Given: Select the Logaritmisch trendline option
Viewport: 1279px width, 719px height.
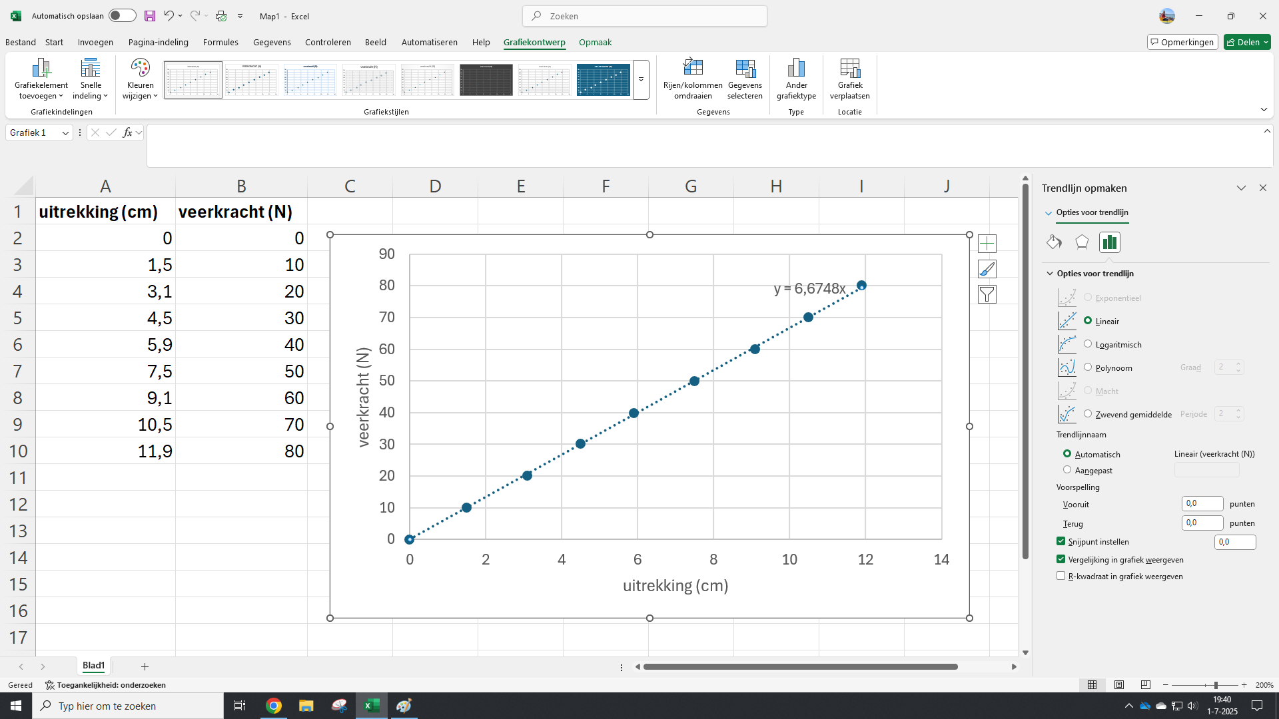Looking at the screenshot, I should click(1088, 344).
